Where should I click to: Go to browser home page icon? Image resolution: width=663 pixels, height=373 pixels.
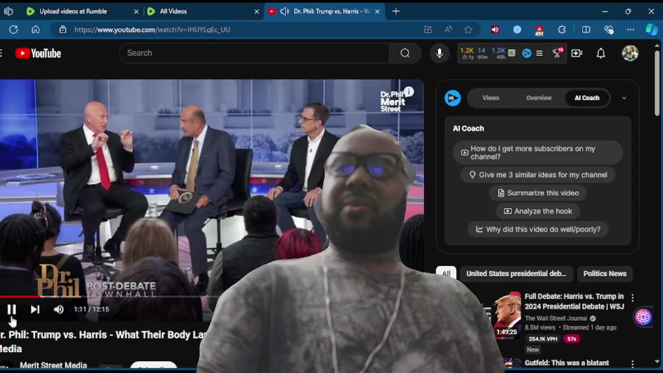pos(35,30)
